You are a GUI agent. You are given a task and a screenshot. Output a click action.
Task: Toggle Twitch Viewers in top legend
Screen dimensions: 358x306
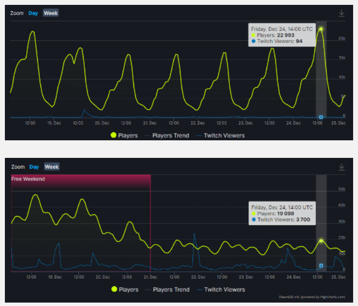[220, 136]
